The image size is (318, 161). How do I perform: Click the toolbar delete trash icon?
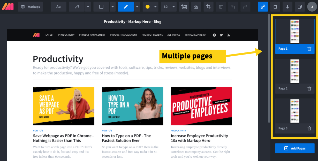pos(221,7)
